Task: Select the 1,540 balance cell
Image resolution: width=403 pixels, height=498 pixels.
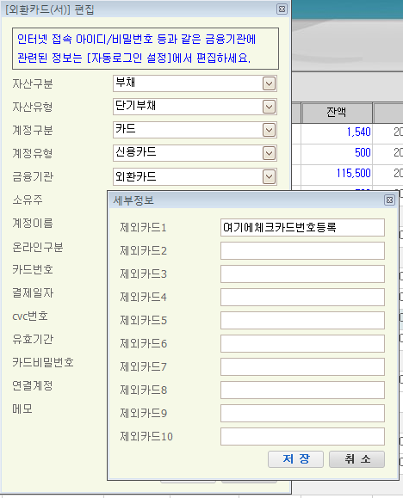Action: pyautogui.click(x=337, y=132)
